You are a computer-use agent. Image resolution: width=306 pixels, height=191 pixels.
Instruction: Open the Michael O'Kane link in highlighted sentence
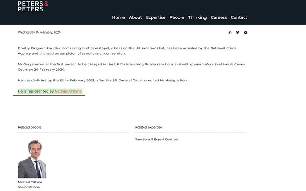(x=68, y=91)
